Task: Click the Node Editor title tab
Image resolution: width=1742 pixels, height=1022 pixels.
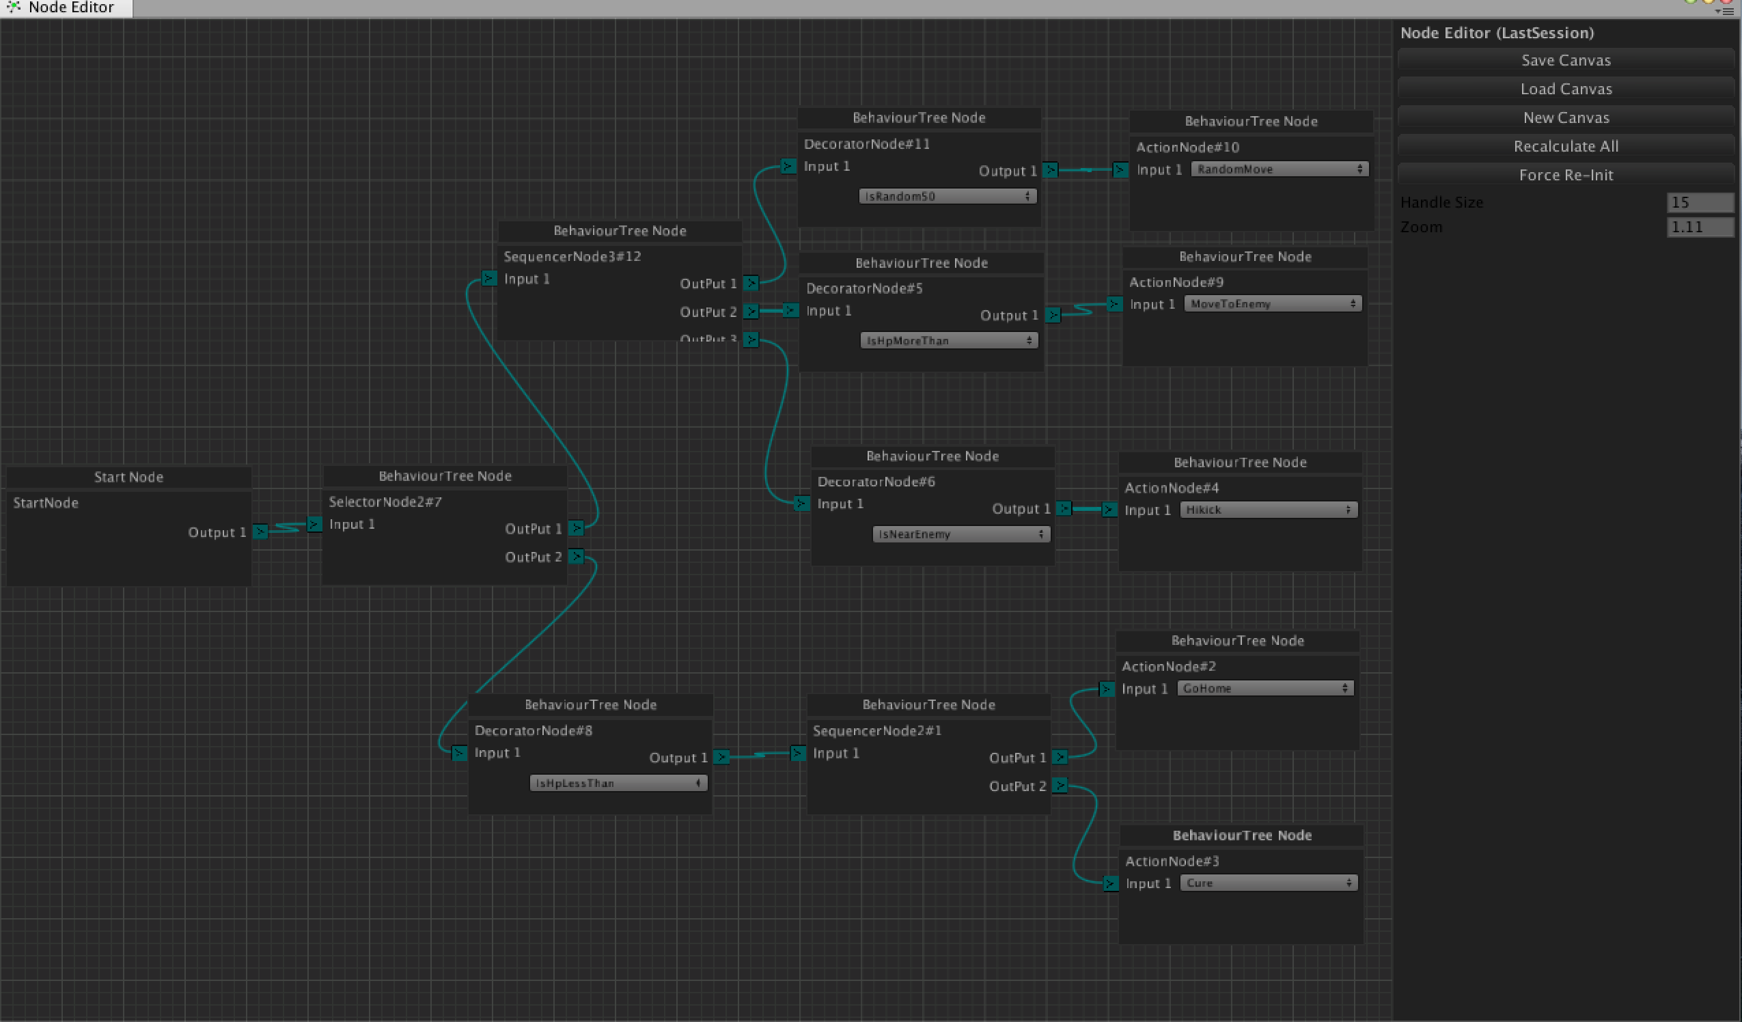Action: point(72,8)
